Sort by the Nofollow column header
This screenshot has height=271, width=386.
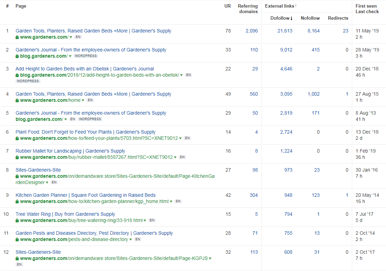(x=310, y=18)
